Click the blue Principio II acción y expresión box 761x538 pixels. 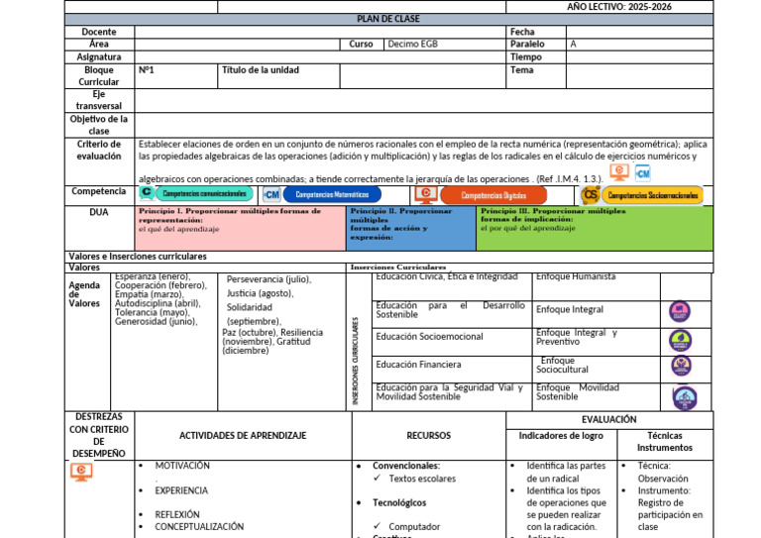click(x=411, y=228)
